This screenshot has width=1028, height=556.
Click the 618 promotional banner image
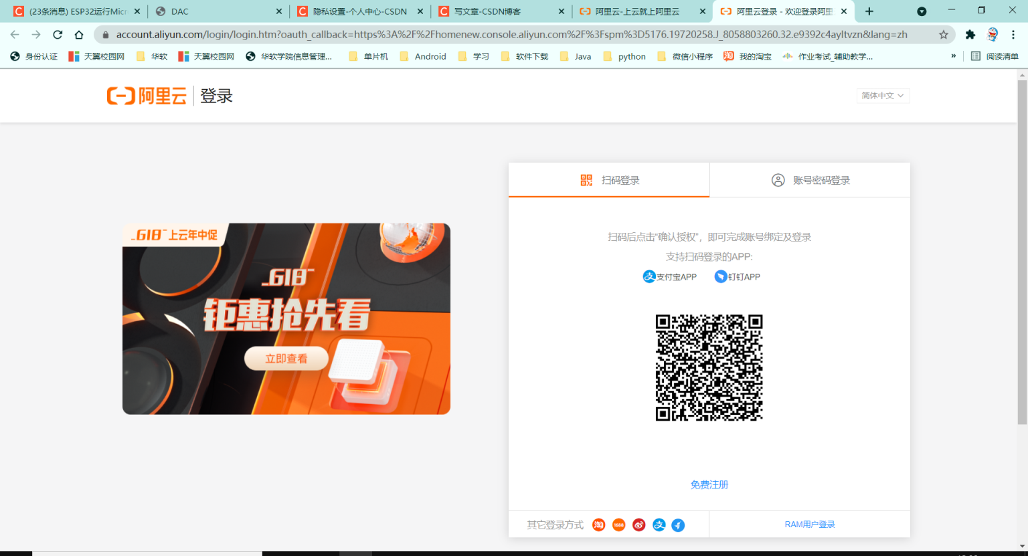tap(286, 318)
